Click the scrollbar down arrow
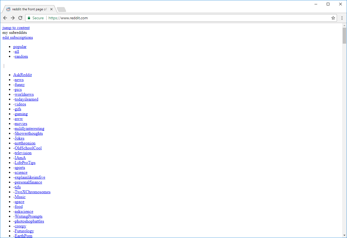Screen dimensions: 347x238 pyautogui.click(x=344, y=235)
